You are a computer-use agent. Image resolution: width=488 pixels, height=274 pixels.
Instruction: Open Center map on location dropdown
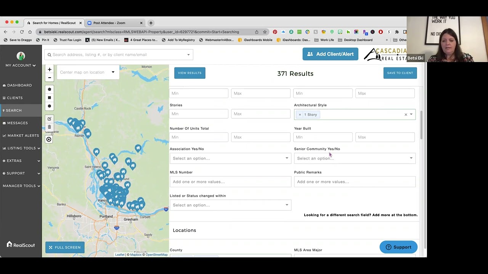coord(88,72)
